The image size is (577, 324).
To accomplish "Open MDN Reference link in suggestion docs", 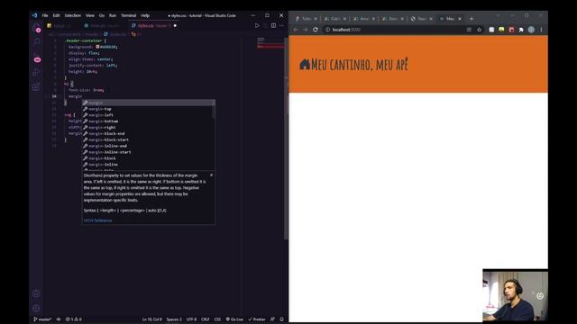I will pyautogui.click(x=98, y=220).
